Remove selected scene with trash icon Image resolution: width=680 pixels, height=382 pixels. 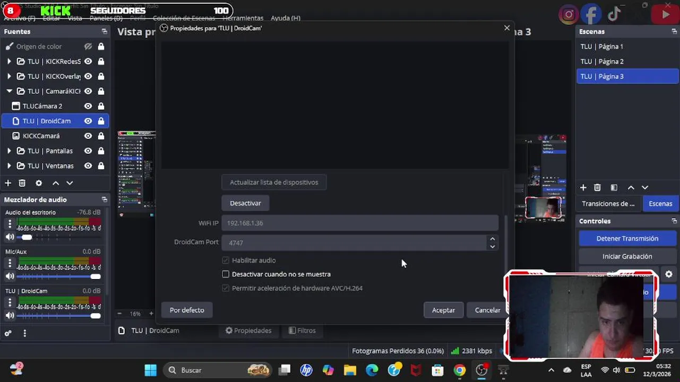597,188
